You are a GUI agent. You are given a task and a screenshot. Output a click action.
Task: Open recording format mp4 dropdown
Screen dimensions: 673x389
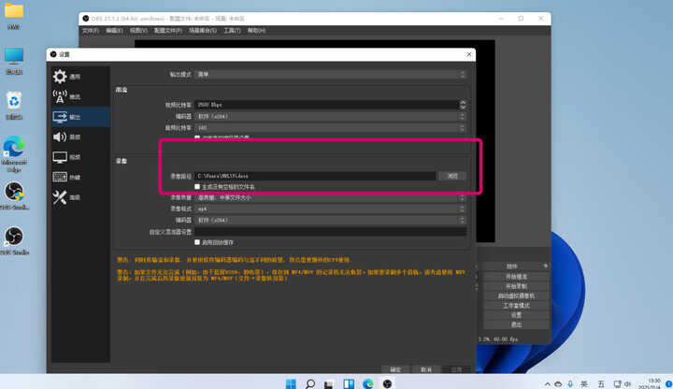331,209
